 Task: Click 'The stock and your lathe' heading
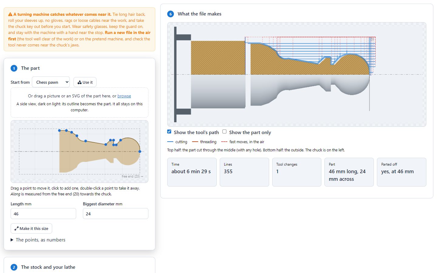click(48, 267)
